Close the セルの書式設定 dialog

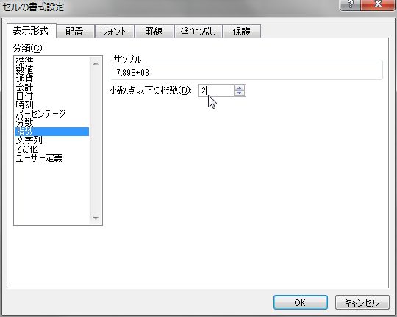377,4
